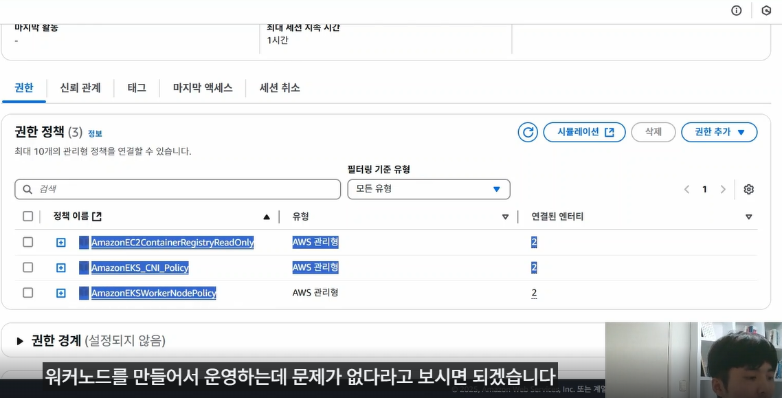Click the 시뮬레이션 button
Image resolution: width=782 pixels, height=398 pixels.
coord(585,132)
